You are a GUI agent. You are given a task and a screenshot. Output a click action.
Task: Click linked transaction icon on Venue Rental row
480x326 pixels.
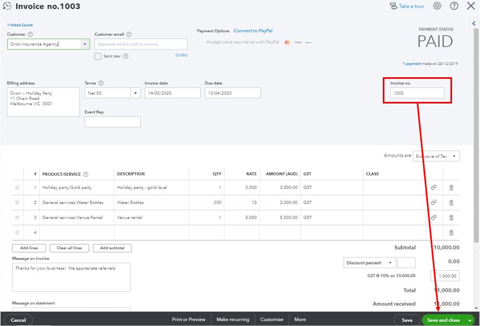(434, 218)
